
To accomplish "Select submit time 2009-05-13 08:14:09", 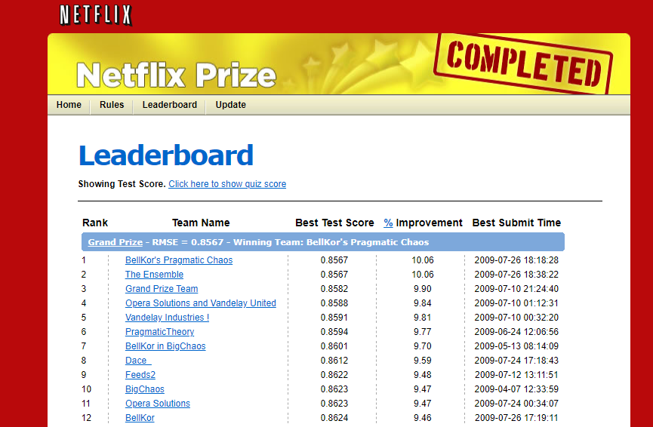I will click(x=516, y=346).
